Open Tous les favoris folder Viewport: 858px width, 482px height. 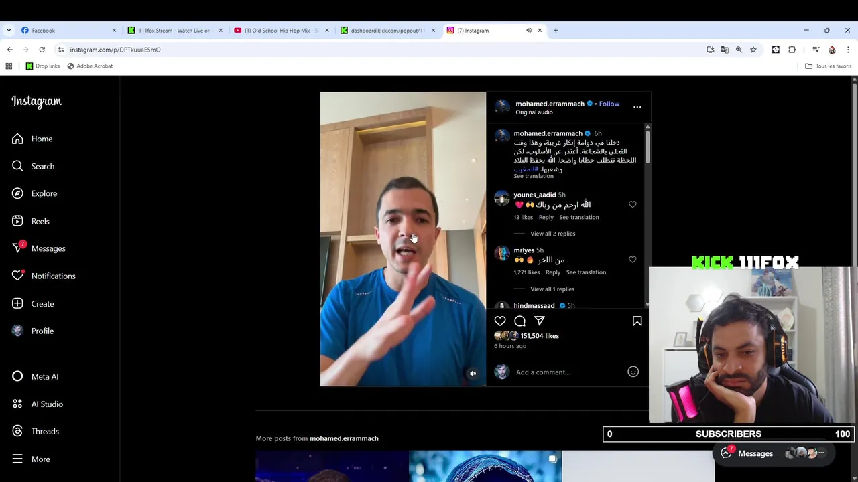coord(829,66)
